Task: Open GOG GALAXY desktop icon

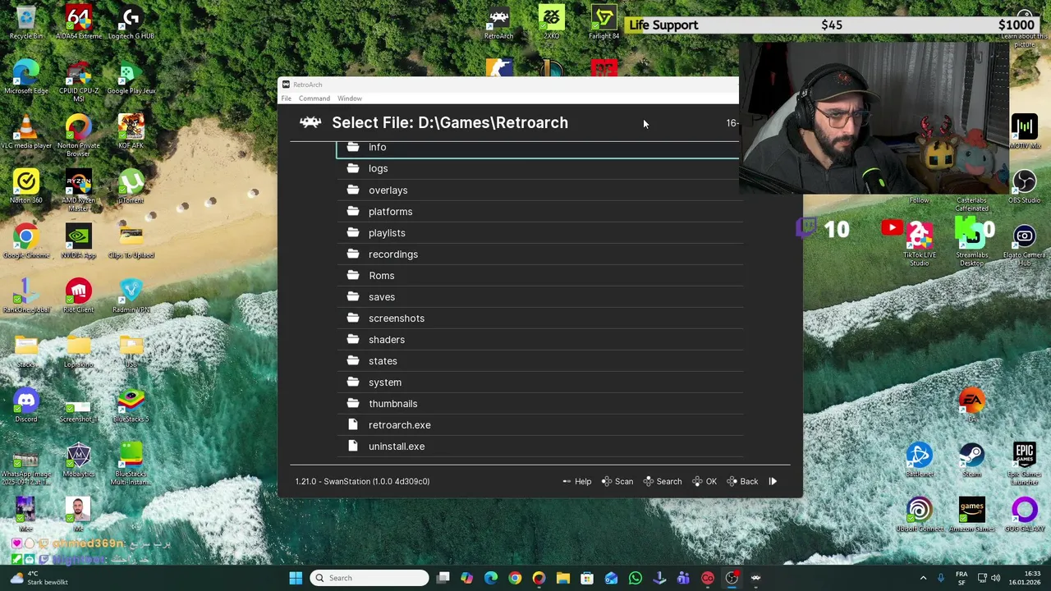Action: point(1024,515)
